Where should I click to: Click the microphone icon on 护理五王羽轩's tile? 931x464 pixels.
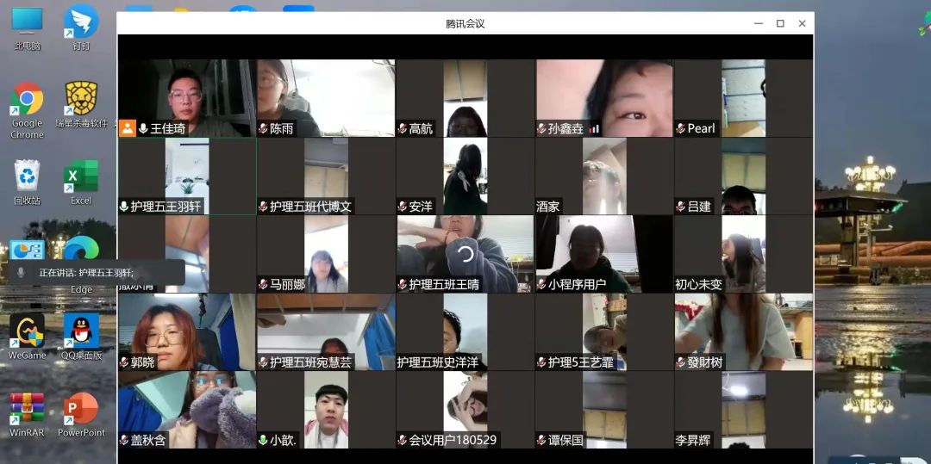pos(124,207)
